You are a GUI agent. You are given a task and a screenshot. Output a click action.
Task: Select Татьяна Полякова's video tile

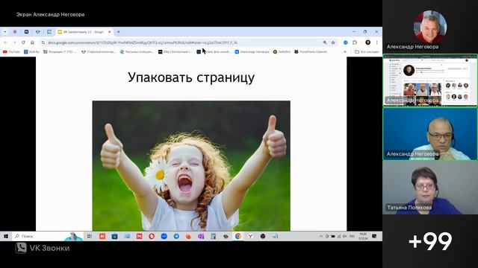click(430, 188)
